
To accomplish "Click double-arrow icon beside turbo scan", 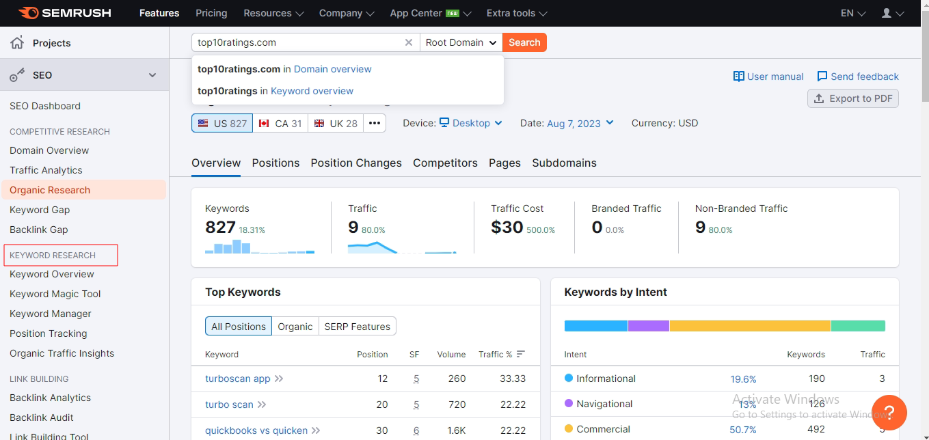I will click(x=262, y=404).
